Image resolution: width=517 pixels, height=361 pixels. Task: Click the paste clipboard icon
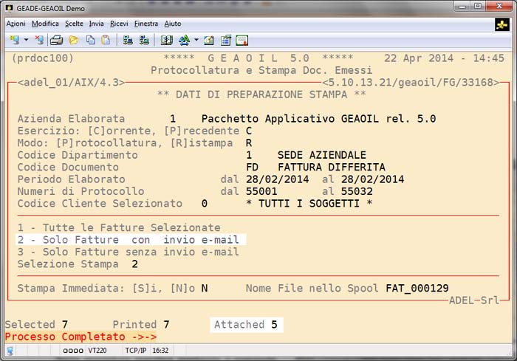pyautogui.click(x=106, y=40)
